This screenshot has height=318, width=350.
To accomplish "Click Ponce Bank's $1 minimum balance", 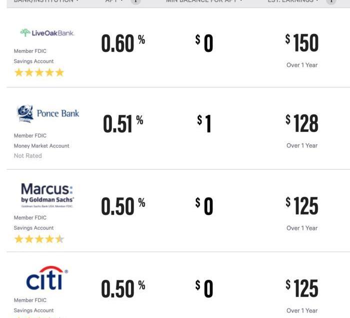I will pyautogui.click(x=204, y=123).
